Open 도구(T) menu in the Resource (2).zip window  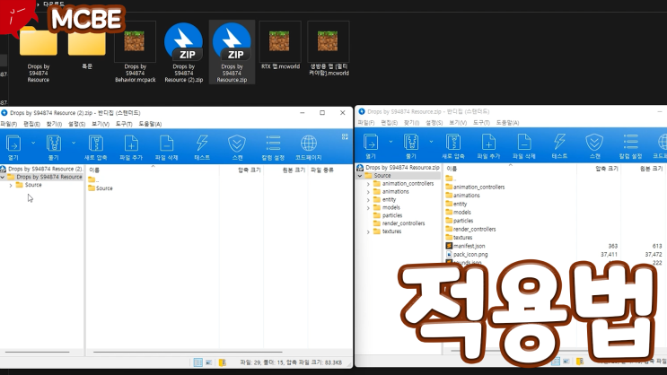[x=124, y=124]
